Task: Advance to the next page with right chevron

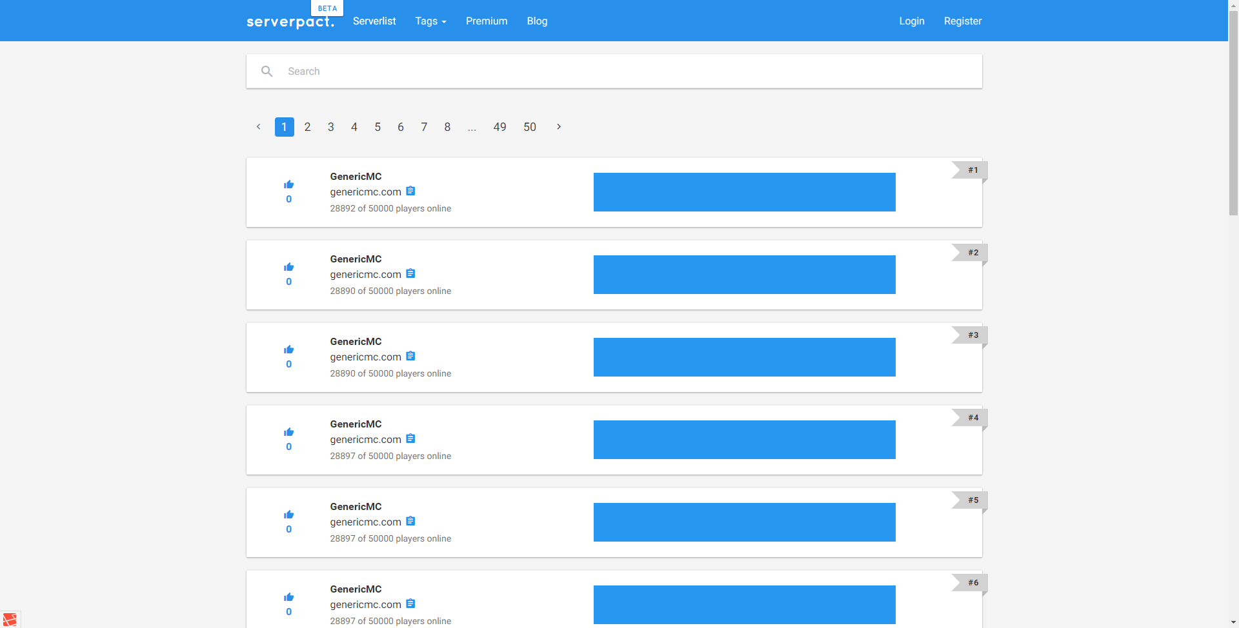Action: pyautogui.click(x=559, y=126)
